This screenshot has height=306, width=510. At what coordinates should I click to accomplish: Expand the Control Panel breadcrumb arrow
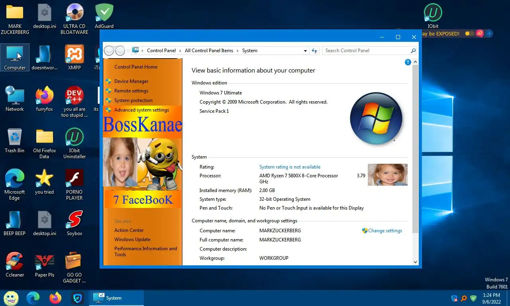[180, 51]
